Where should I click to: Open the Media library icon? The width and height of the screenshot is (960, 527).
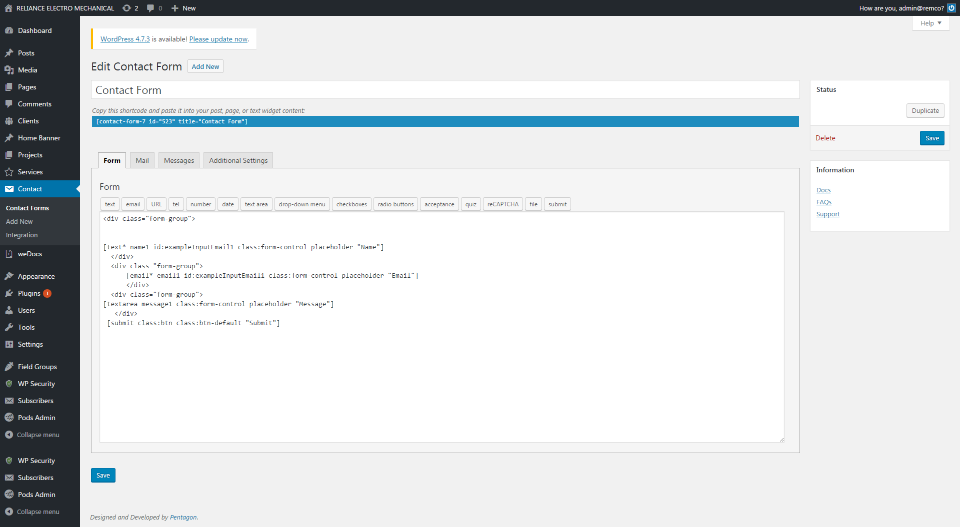coord(9,70)
